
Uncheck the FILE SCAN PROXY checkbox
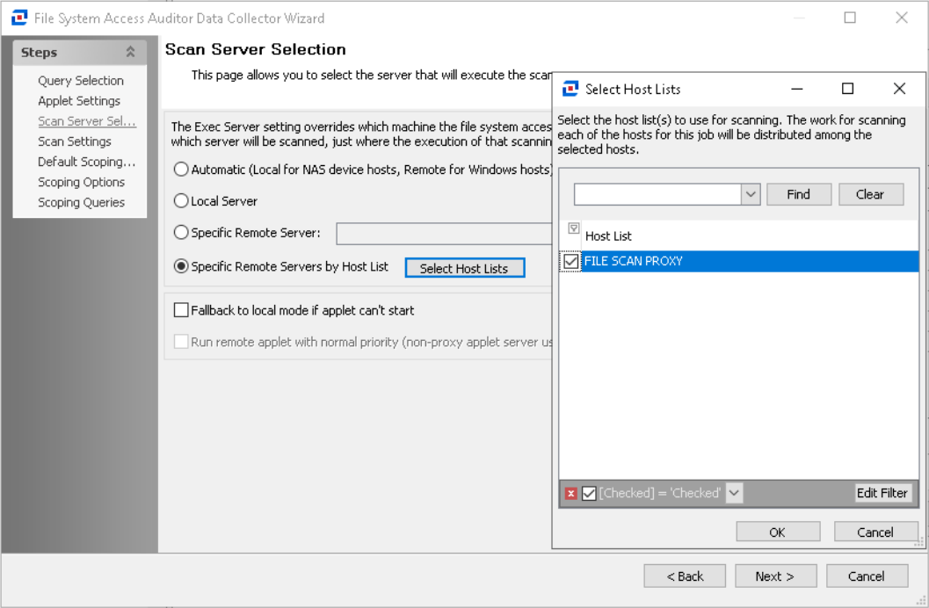pyautogui.click(x=571, y=262)
